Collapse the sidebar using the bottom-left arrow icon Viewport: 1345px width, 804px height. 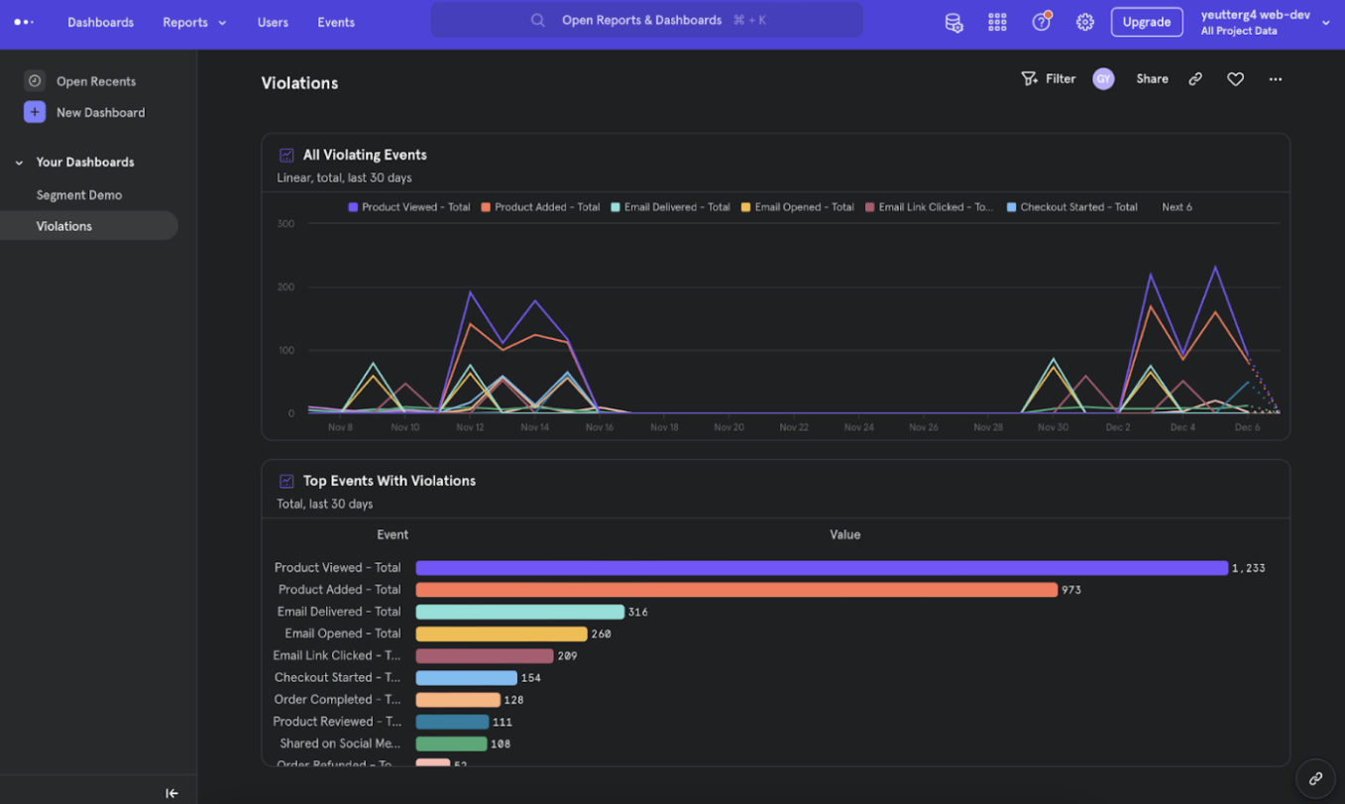171,793
